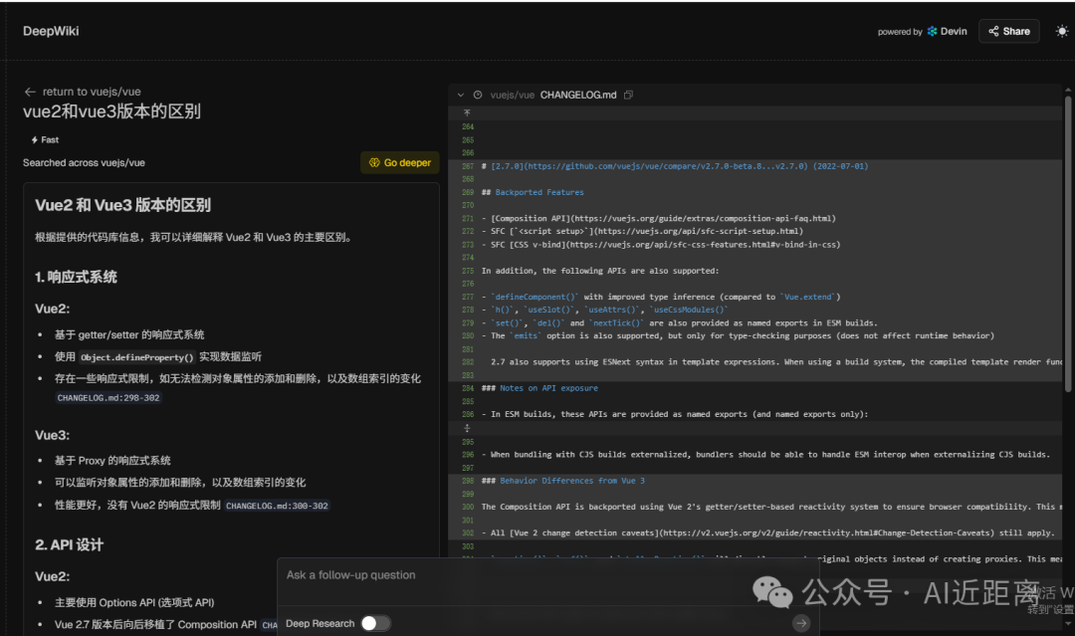
Task: Click '基于 getter/setter 的响应式系统' bullet
Action: pyautogui.click(x=129, y=335)
